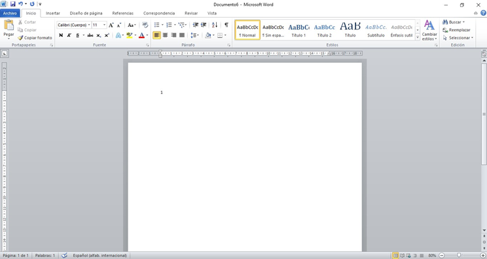The height and width of the screenshot is (259, 487).
Task: Apply subscript formatting
Action: point(98,35)
